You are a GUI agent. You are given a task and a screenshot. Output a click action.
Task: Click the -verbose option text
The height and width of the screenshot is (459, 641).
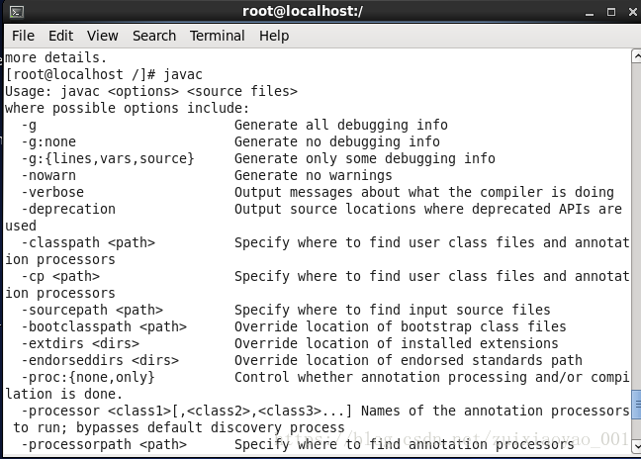(52, 192)
